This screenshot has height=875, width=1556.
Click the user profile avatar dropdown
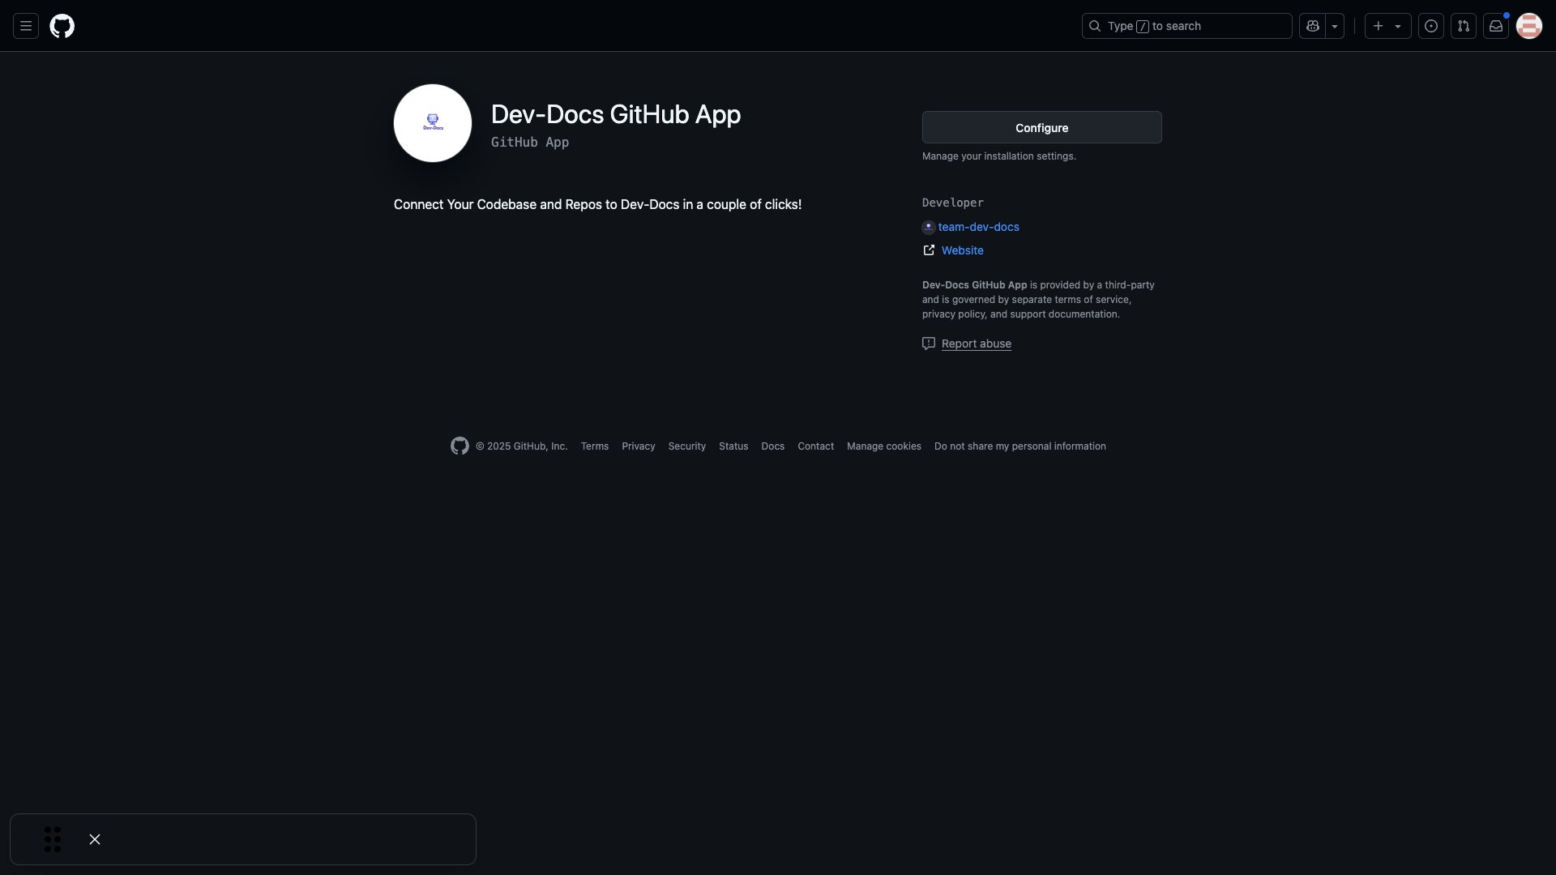pos(1528,26)
